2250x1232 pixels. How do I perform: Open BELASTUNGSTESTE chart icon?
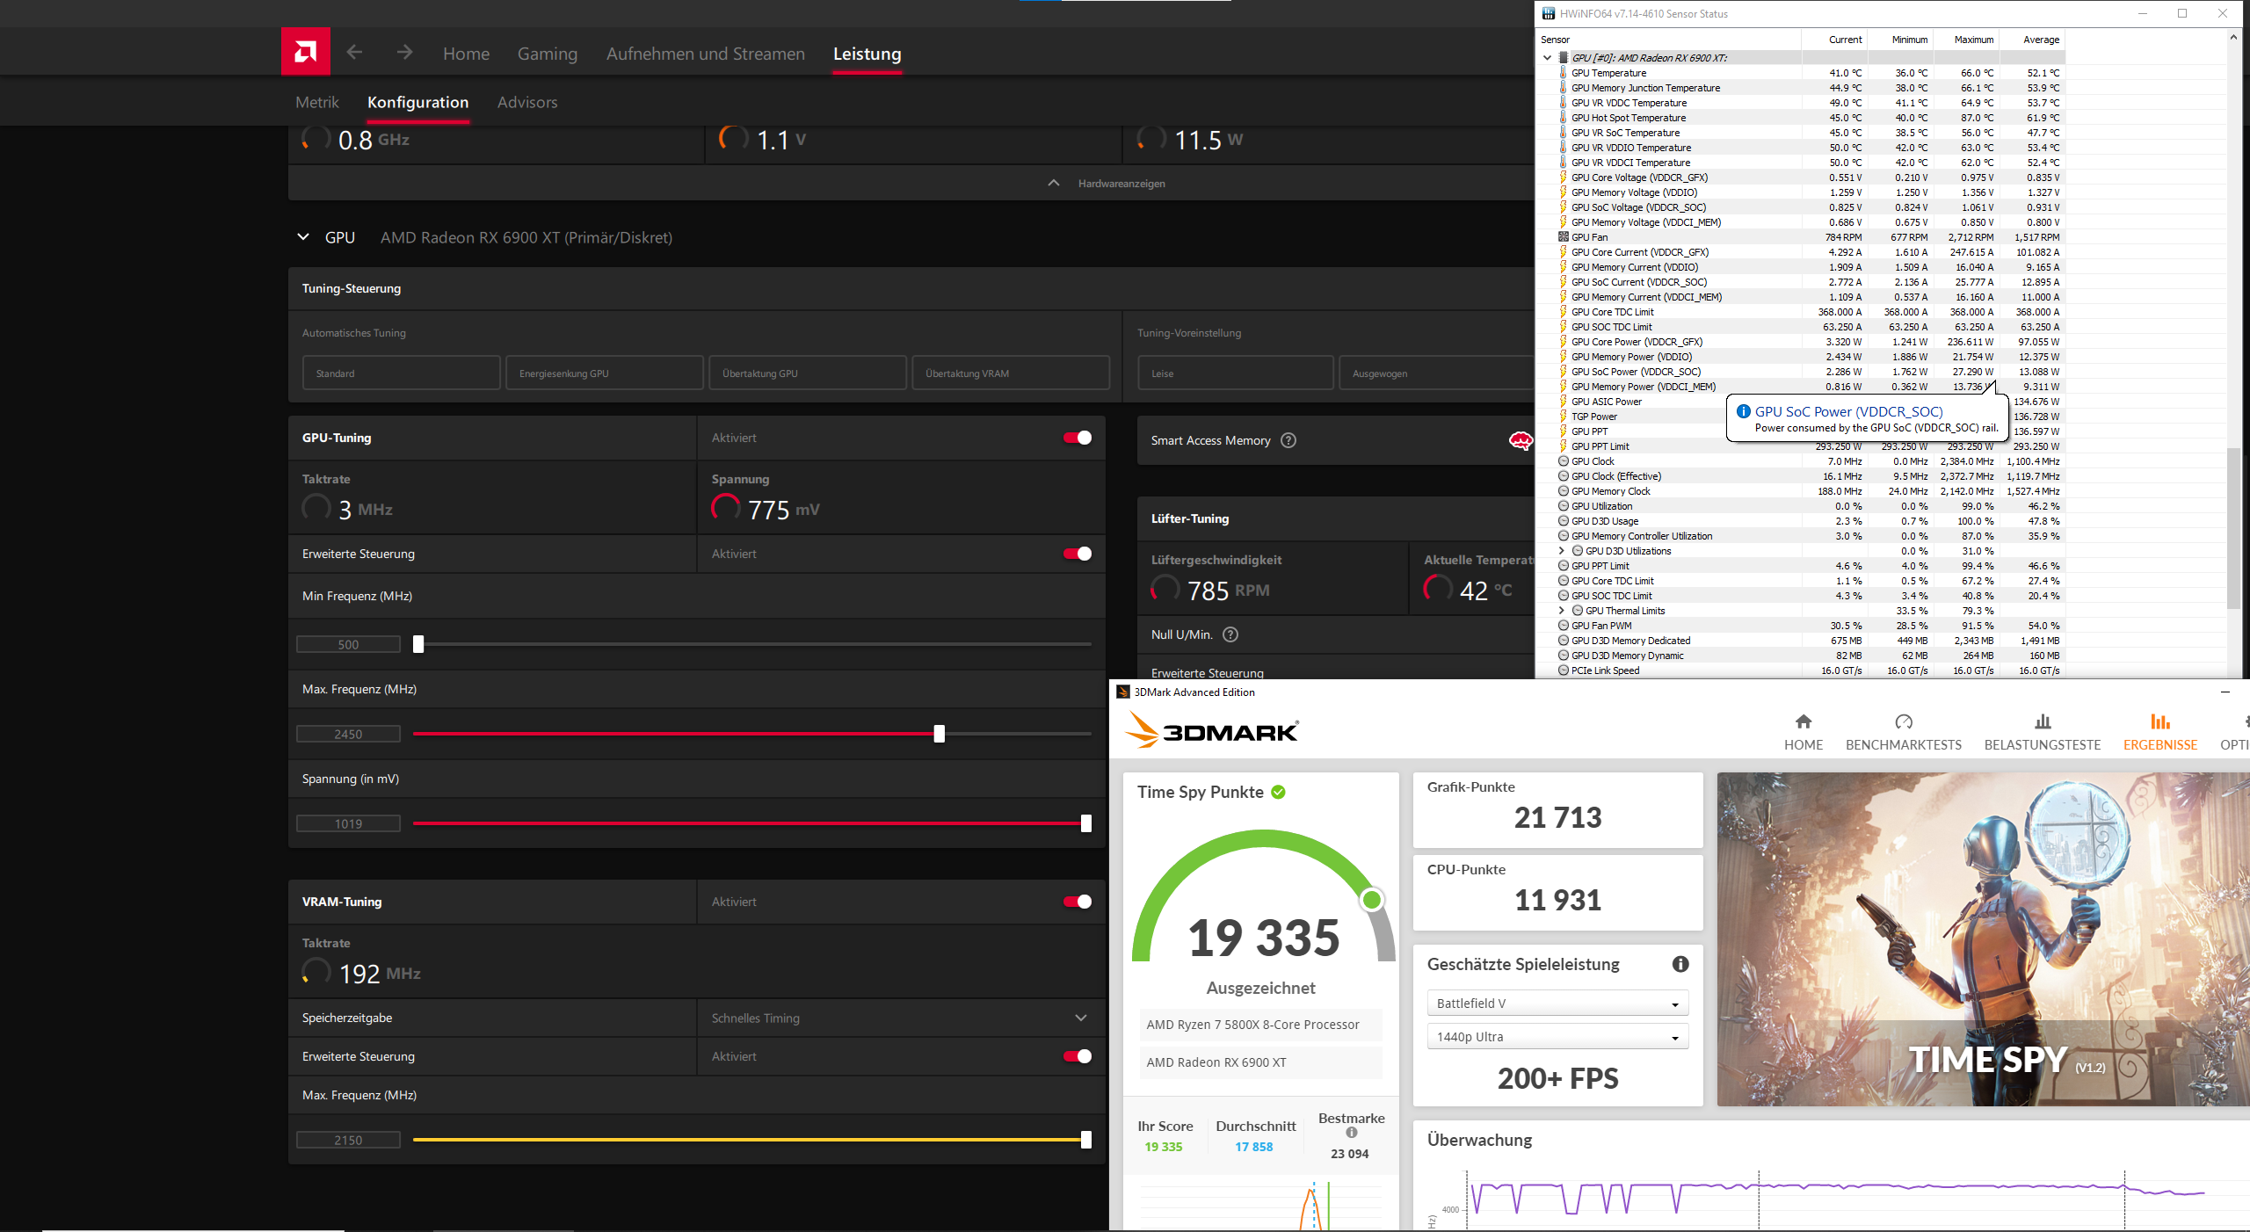click(2042, 721)
